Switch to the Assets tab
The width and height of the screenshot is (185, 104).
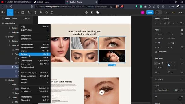pos(14,18)
